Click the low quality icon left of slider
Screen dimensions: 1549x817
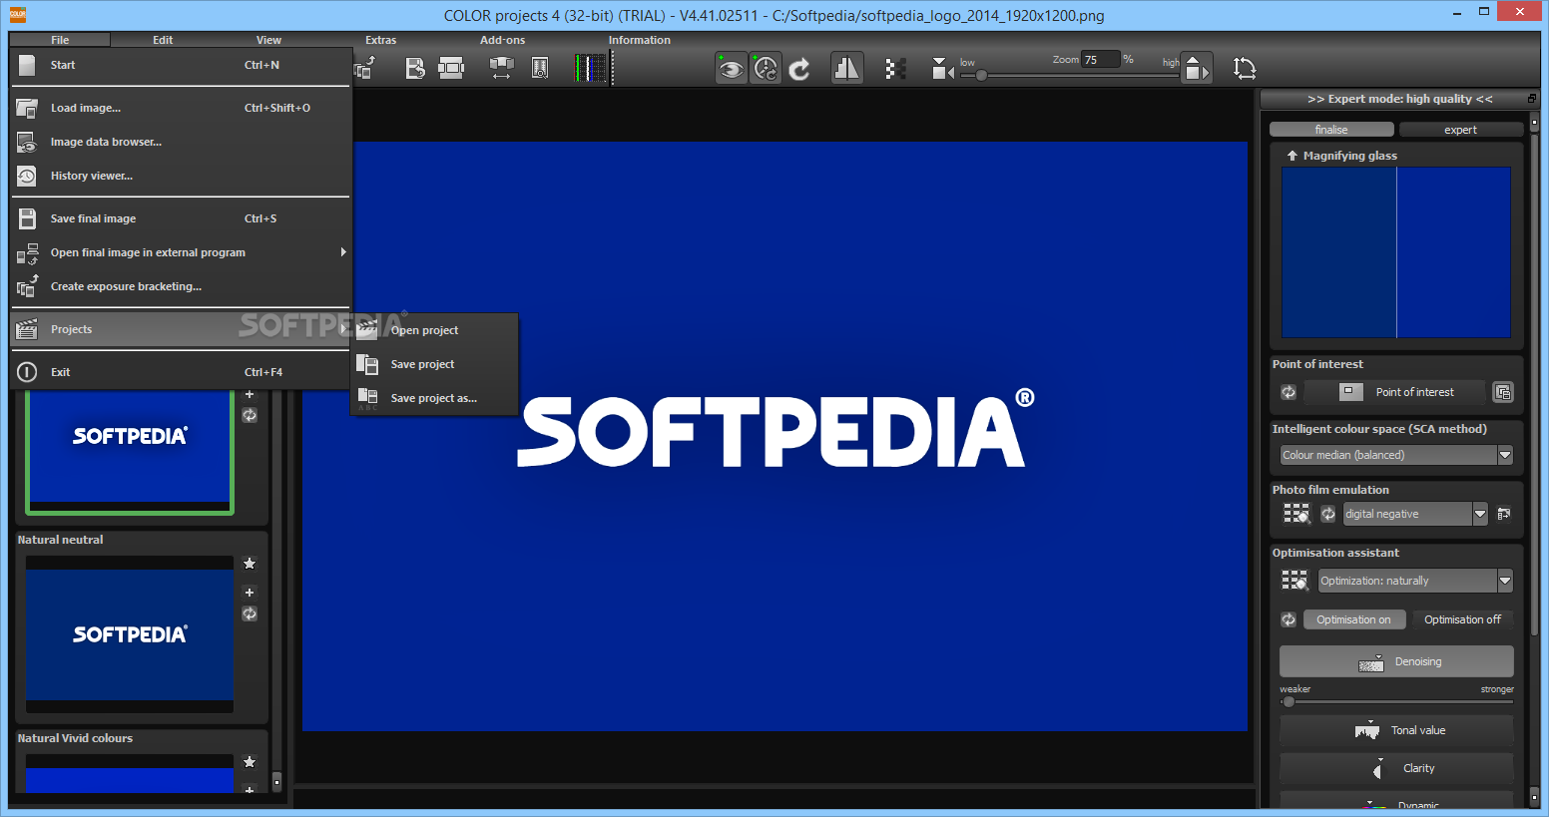point(942,68)
